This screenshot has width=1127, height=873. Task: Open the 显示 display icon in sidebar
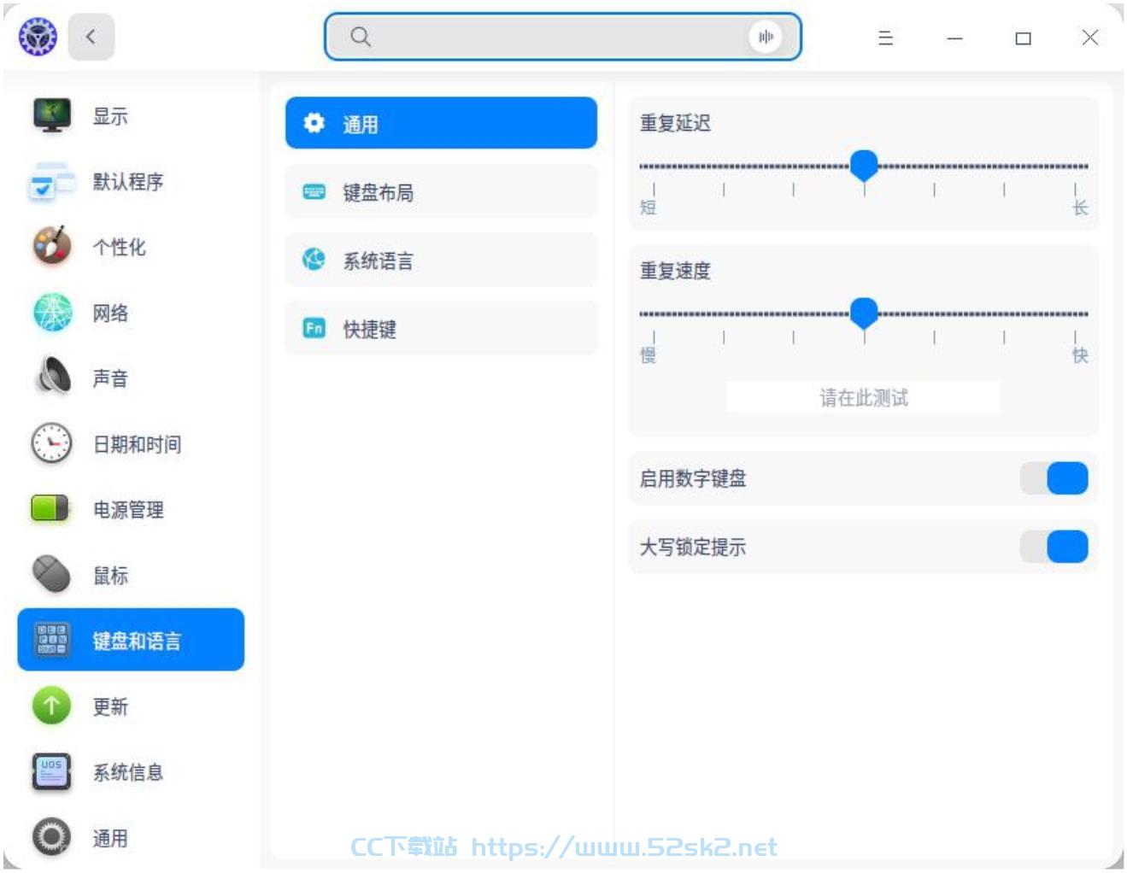tap(52, 115)
